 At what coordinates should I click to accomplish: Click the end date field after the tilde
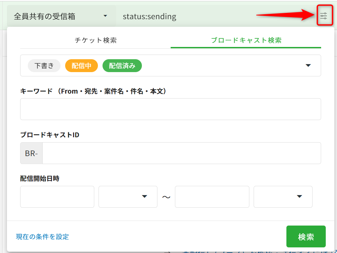tap(212, 197)
